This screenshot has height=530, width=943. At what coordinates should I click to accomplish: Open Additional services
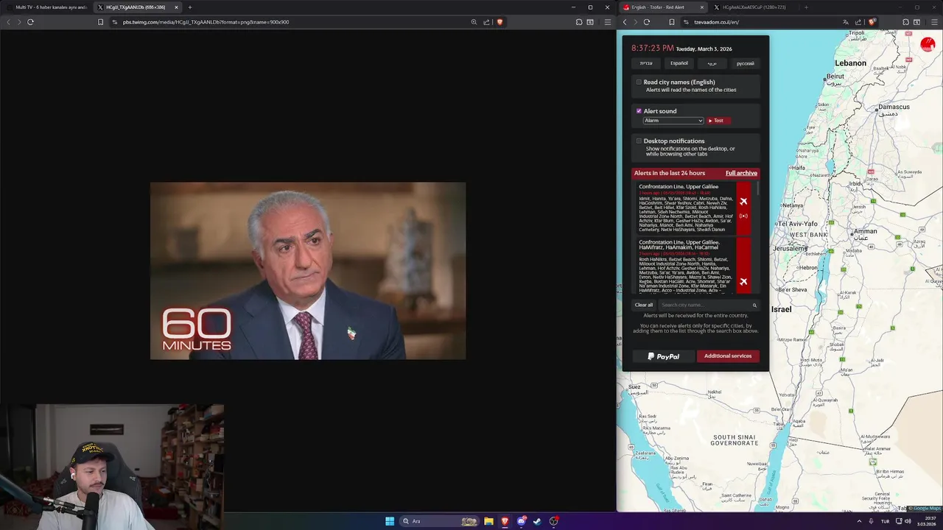pos(728,356)
